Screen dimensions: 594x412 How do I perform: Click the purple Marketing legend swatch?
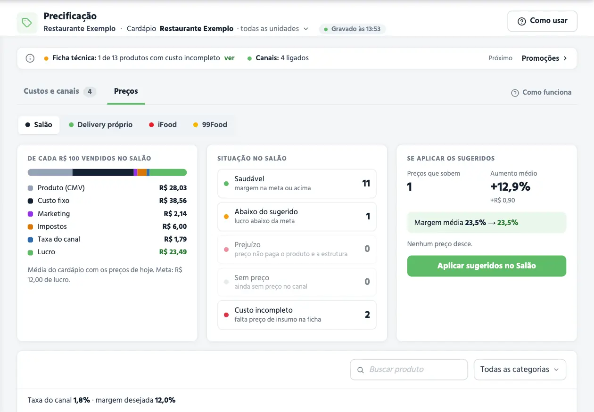pos(31,214)
